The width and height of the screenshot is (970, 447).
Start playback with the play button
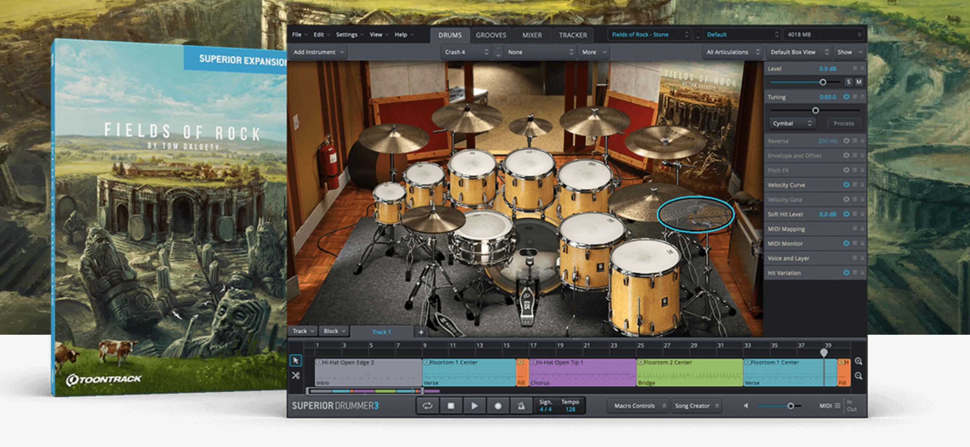pos(474,406)
